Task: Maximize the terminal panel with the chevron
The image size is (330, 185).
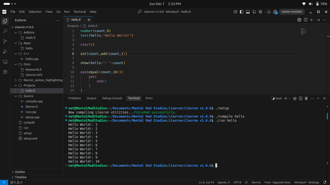Action: pyautogui.click(x=318, y=98)
